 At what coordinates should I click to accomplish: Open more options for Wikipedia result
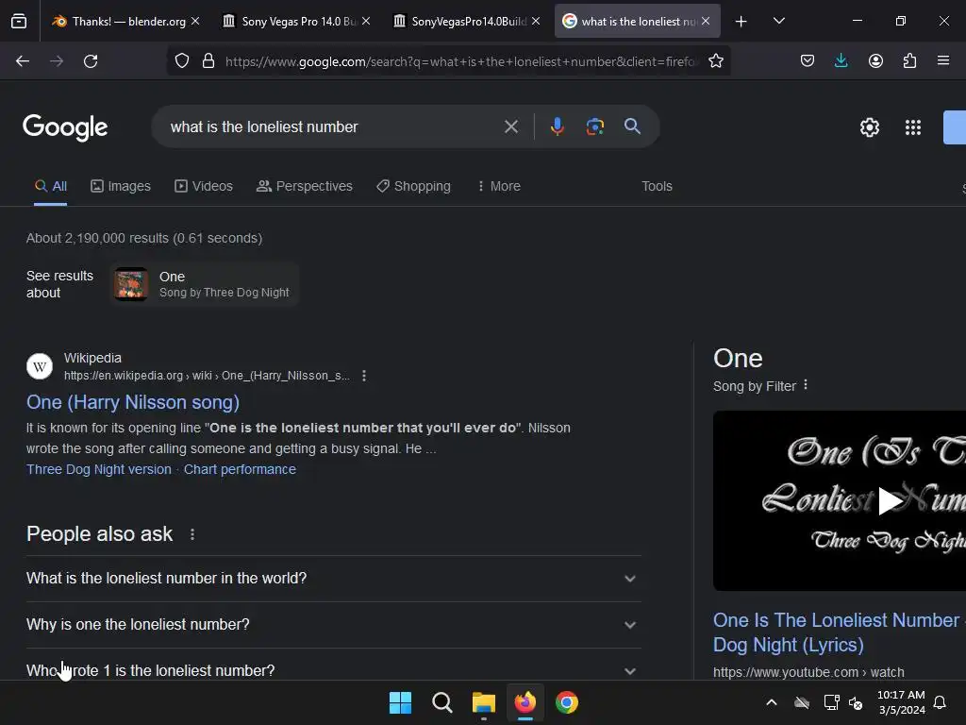[364, 376]
